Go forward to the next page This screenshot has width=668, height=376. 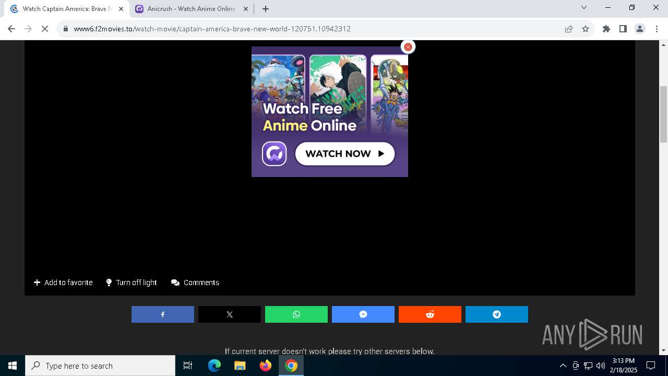coord(28,29)
